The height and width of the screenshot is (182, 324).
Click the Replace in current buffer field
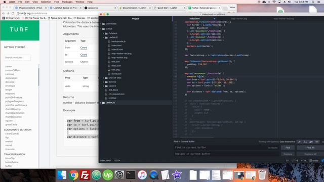point(227,154)
